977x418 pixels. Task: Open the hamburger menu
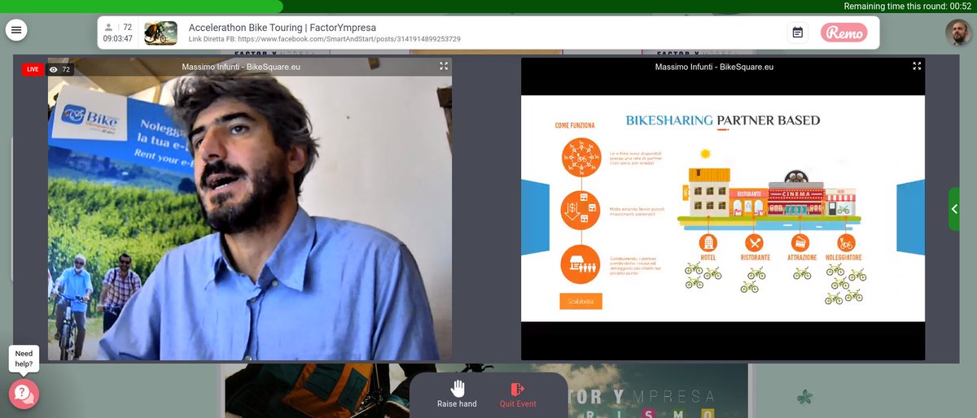(x=17, y=30)
